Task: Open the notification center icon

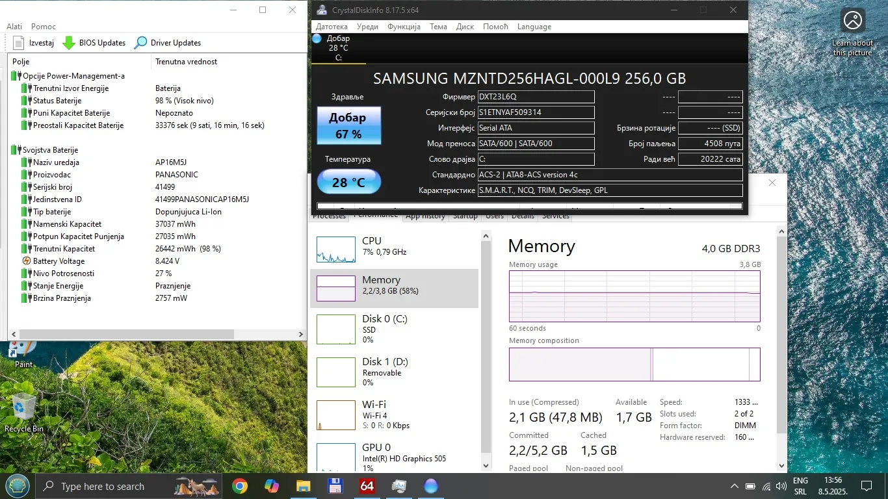Action: tap(866, 486)
